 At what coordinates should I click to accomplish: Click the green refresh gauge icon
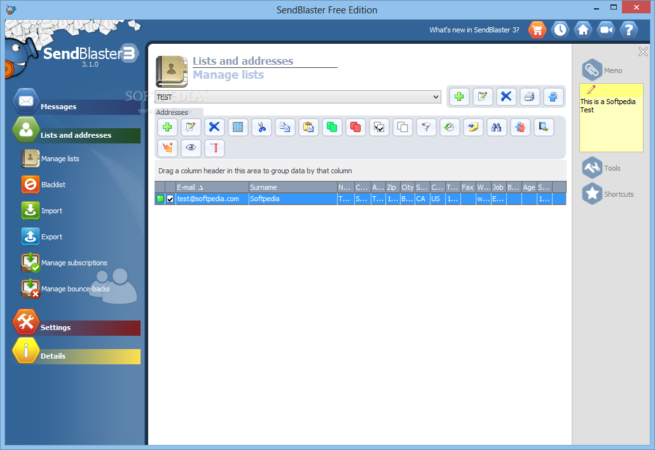(x=450, y=127)
